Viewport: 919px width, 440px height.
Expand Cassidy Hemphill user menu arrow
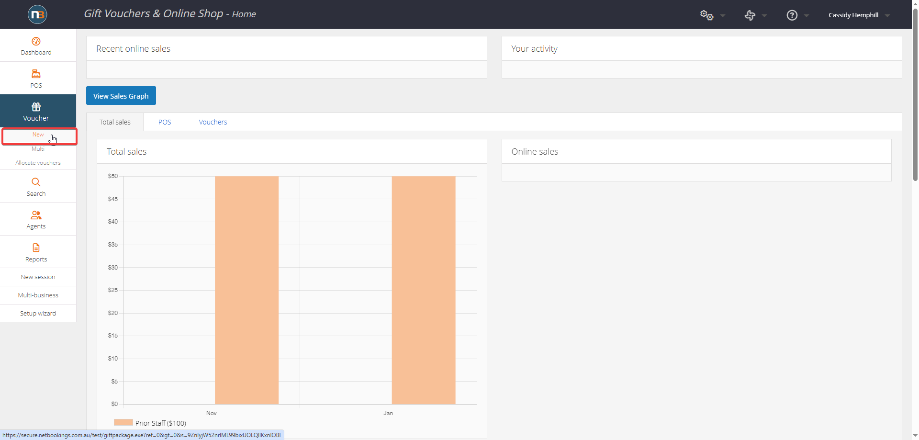click(x=887, y=16)
